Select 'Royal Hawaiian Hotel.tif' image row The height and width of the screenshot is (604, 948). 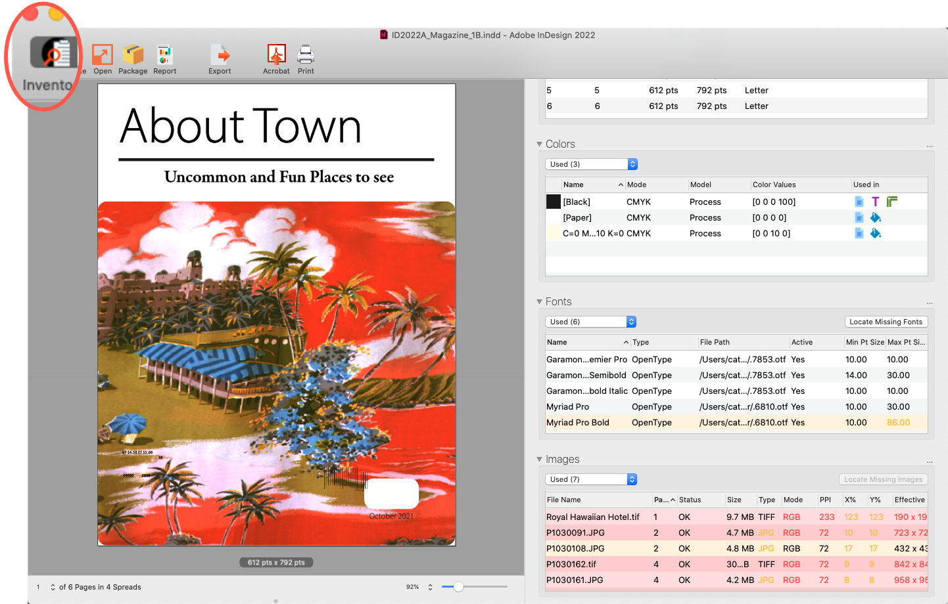[x=736, y=517]
